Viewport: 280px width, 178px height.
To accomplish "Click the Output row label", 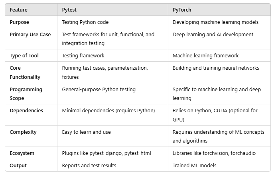I will (x=18, y=166).
